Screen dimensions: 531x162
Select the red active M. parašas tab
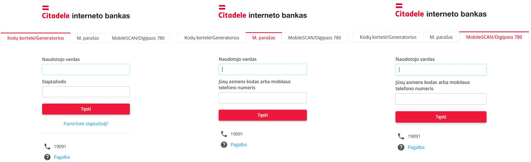tap(264, 38)
